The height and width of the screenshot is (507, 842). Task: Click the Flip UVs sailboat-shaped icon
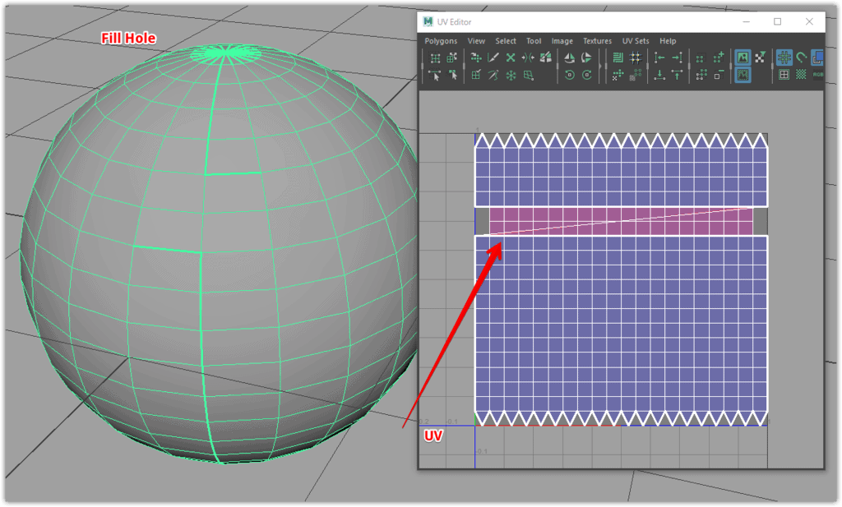click(569, 58)
